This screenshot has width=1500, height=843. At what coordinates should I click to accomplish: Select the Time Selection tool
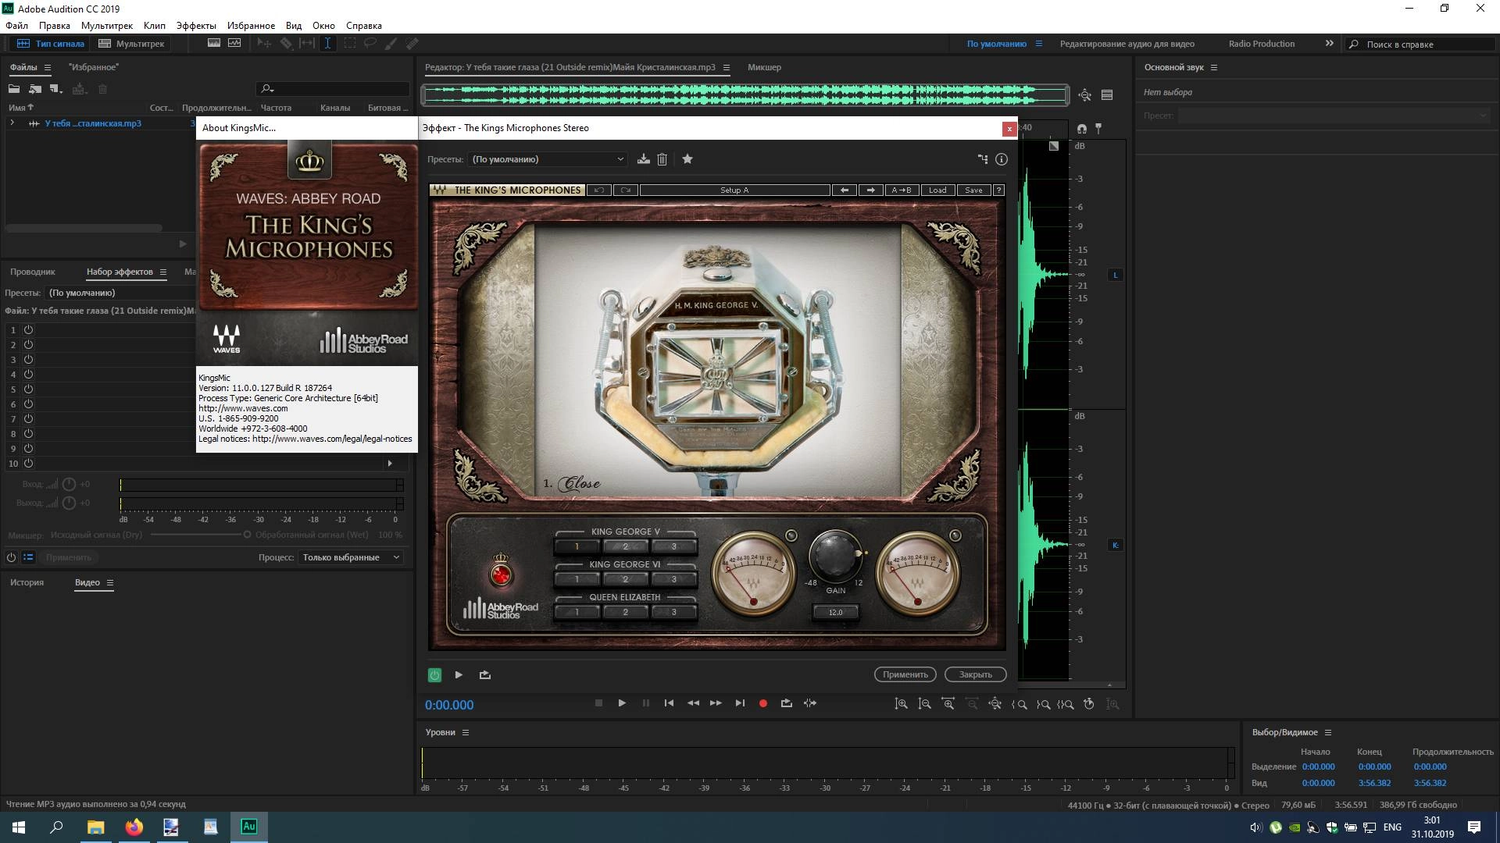point(327,44)
